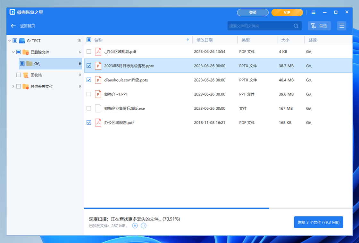
Task: Click the G:\ folder icon in the tree
Action: tap(29, 64)
